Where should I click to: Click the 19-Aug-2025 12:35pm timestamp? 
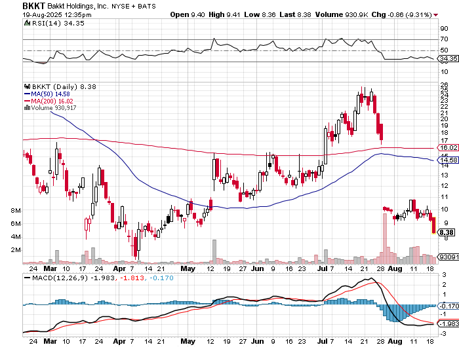tap(57, 15)
